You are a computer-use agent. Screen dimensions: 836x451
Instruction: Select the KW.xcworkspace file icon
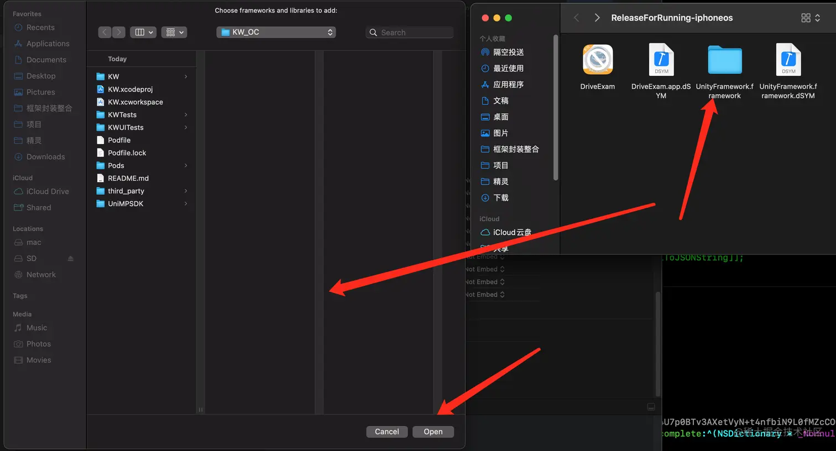[101, 102]
